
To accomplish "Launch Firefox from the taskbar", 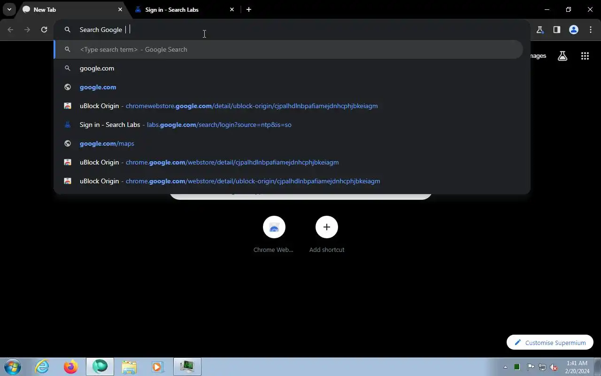I will [71, 367].
